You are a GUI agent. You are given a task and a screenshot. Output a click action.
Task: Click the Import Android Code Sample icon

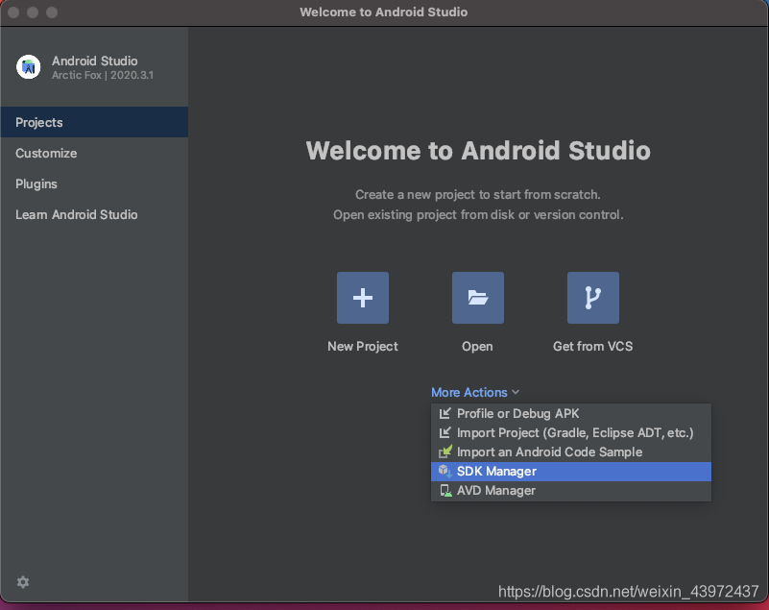coord(445,451)
